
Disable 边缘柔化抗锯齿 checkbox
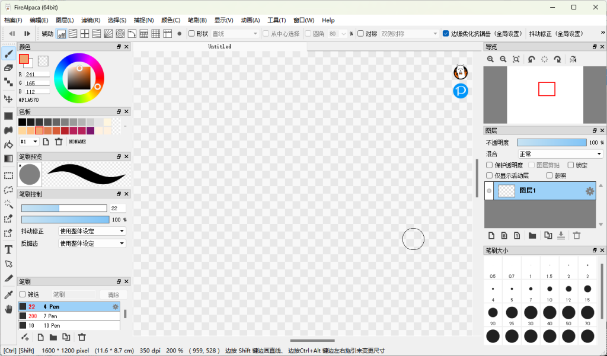446,34
